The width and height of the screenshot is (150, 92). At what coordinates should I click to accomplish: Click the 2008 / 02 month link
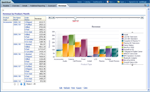coord(17,22)
